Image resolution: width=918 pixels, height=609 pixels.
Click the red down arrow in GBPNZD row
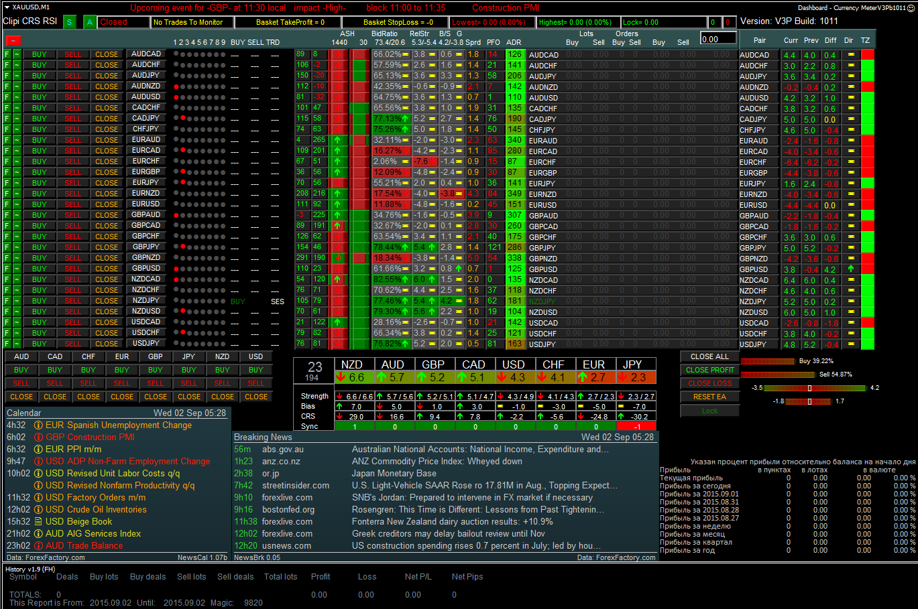click(x=337, y=258)
